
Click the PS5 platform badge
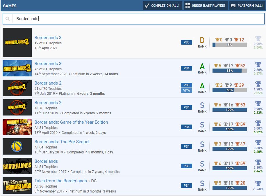[186, 42]
